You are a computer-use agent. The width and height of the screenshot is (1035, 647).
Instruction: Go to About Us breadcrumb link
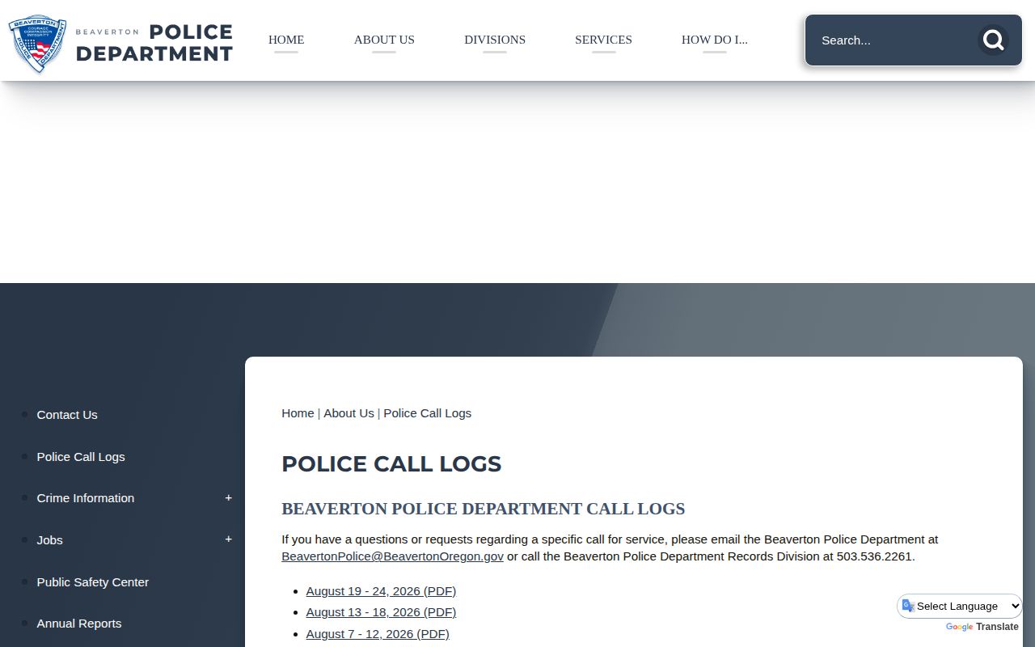(349, 413)
